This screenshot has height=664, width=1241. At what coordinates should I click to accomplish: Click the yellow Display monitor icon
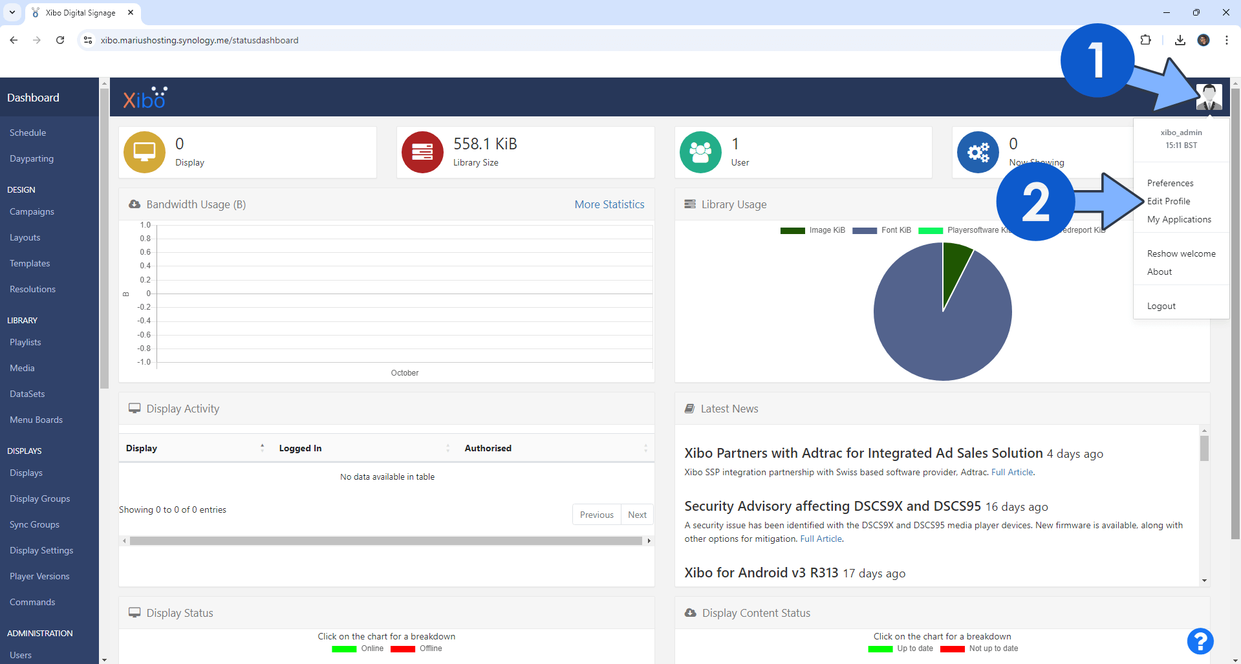[144, 152]
